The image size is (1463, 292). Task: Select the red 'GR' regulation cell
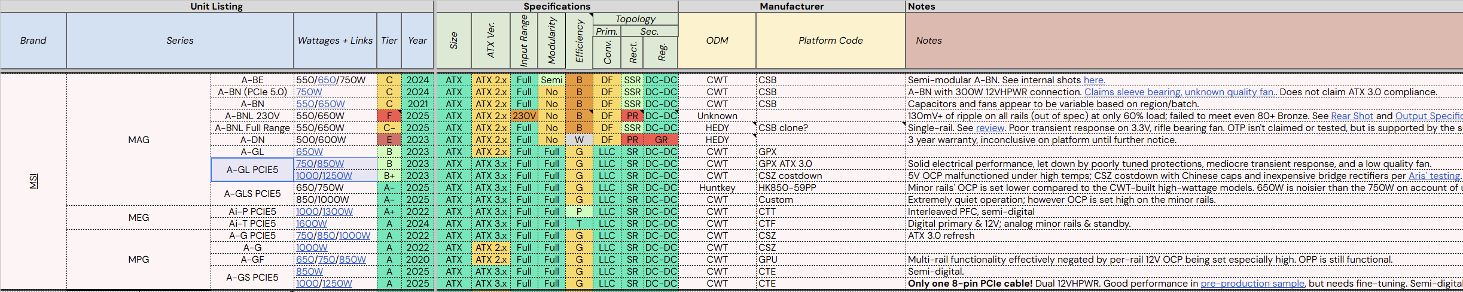tap(661, 140)
